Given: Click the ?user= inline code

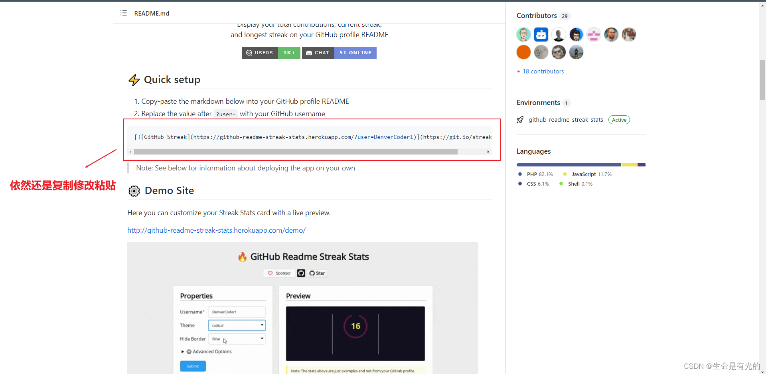Looking at the screenshot, I should click(x=226, y=114).
